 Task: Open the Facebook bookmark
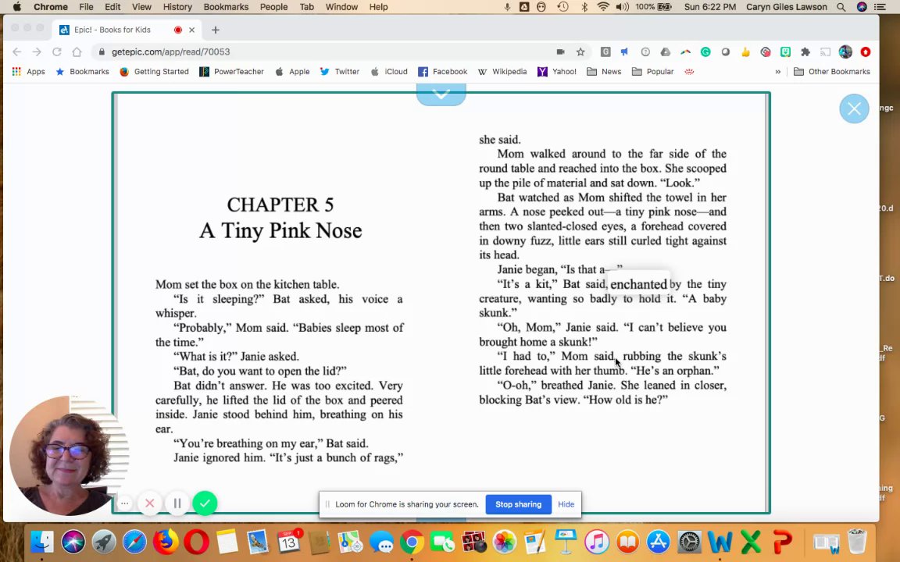pyautogui.click(x=442, y=72)
